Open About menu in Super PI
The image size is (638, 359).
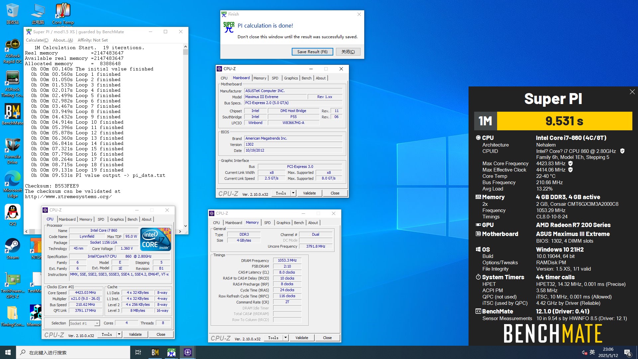click(x=63, y=40)
